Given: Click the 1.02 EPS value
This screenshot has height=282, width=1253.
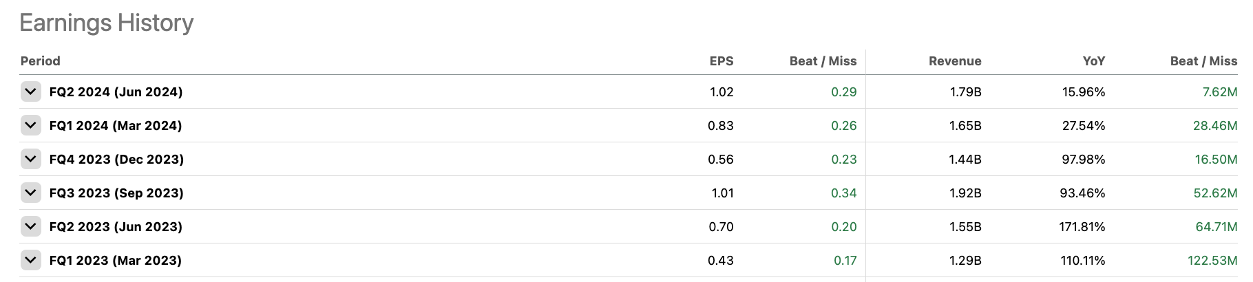Looking at the screenshot, I should (722, 92).
